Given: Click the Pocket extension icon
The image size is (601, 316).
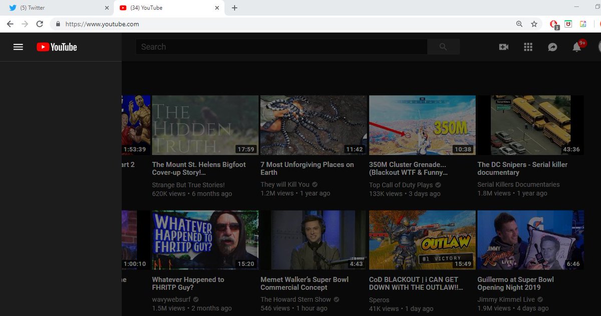Looking at the screenshot, I should pyautogui.click(x=568, y=24).
